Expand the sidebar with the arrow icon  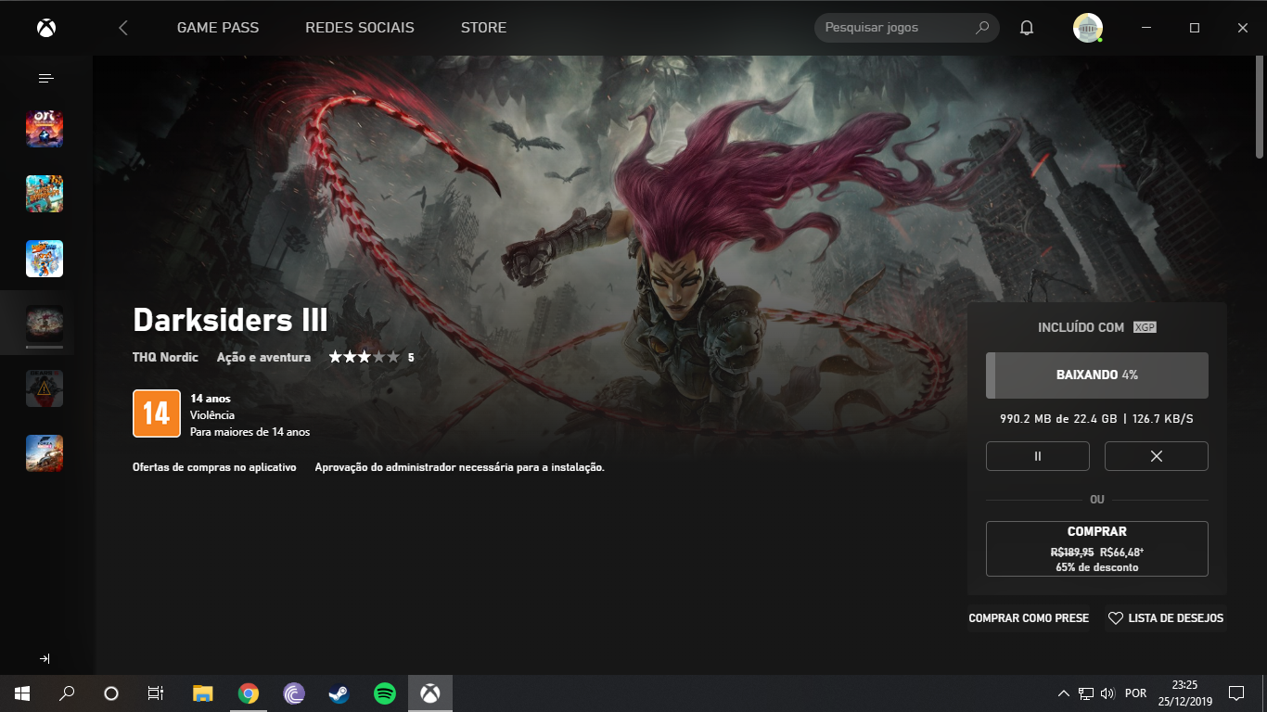point(45,658)
